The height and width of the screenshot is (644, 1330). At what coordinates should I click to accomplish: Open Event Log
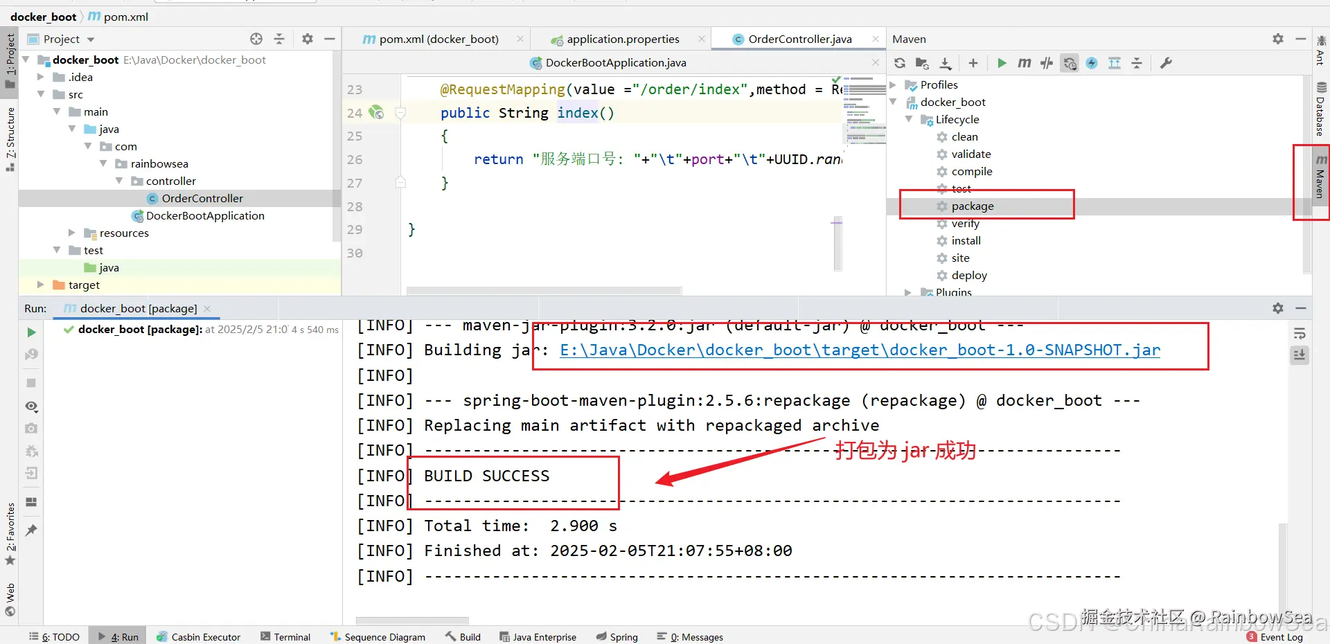point(1275,636)
